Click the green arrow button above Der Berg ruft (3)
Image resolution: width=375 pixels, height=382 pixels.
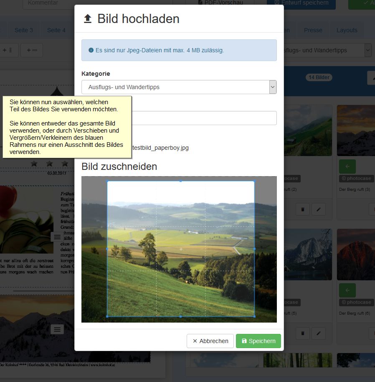coord(347,166)
